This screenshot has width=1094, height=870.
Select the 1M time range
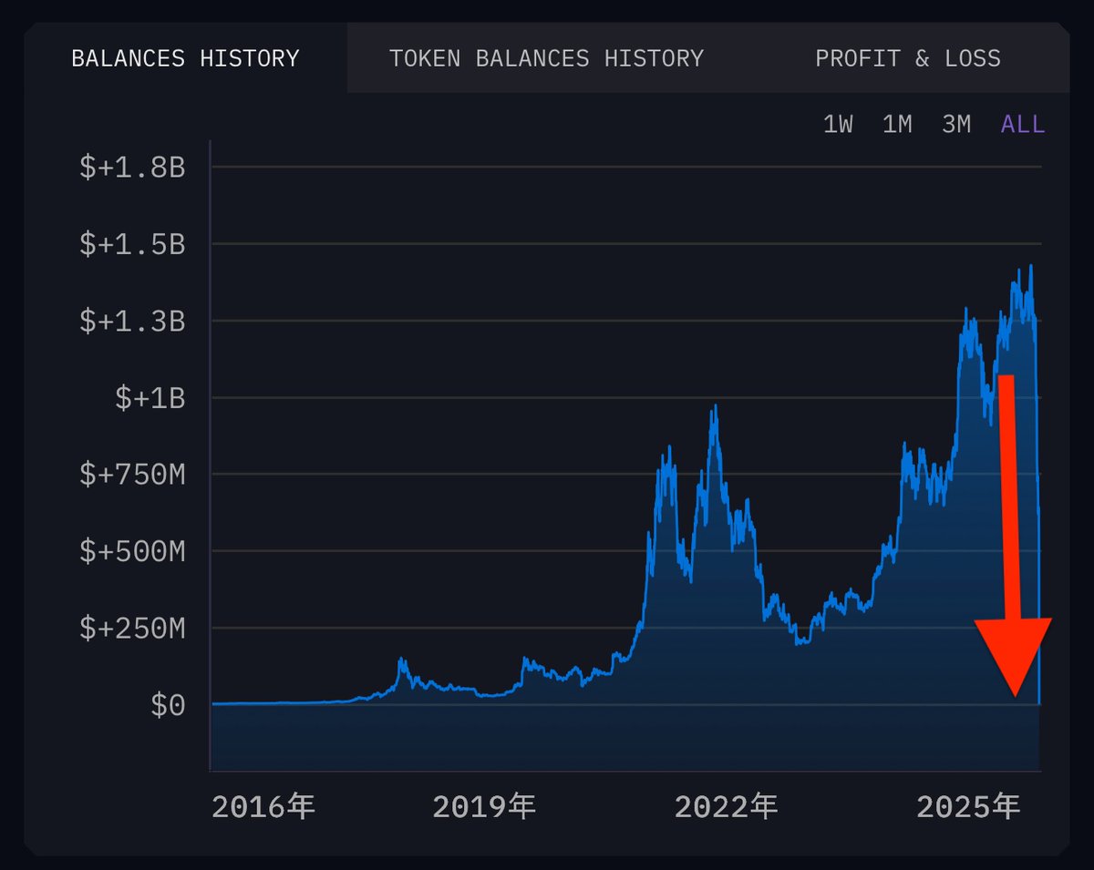[x=897, y=125]
